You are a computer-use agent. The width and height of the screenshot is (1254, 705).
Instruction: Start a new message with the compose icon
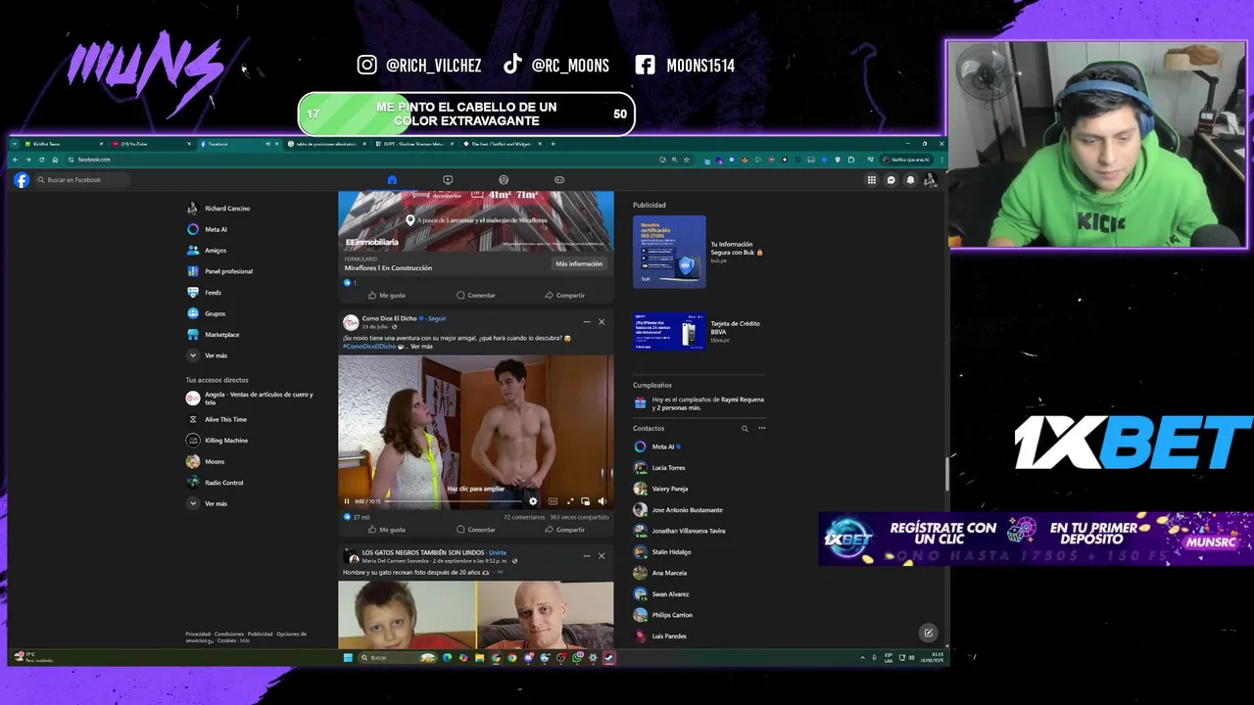tap(928, 633)
